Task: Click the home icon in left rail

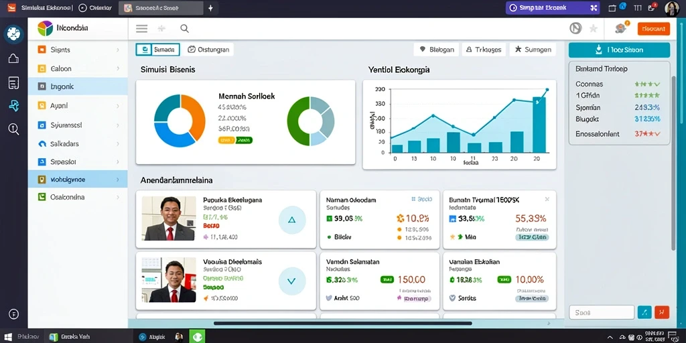Action: [13, 58]
